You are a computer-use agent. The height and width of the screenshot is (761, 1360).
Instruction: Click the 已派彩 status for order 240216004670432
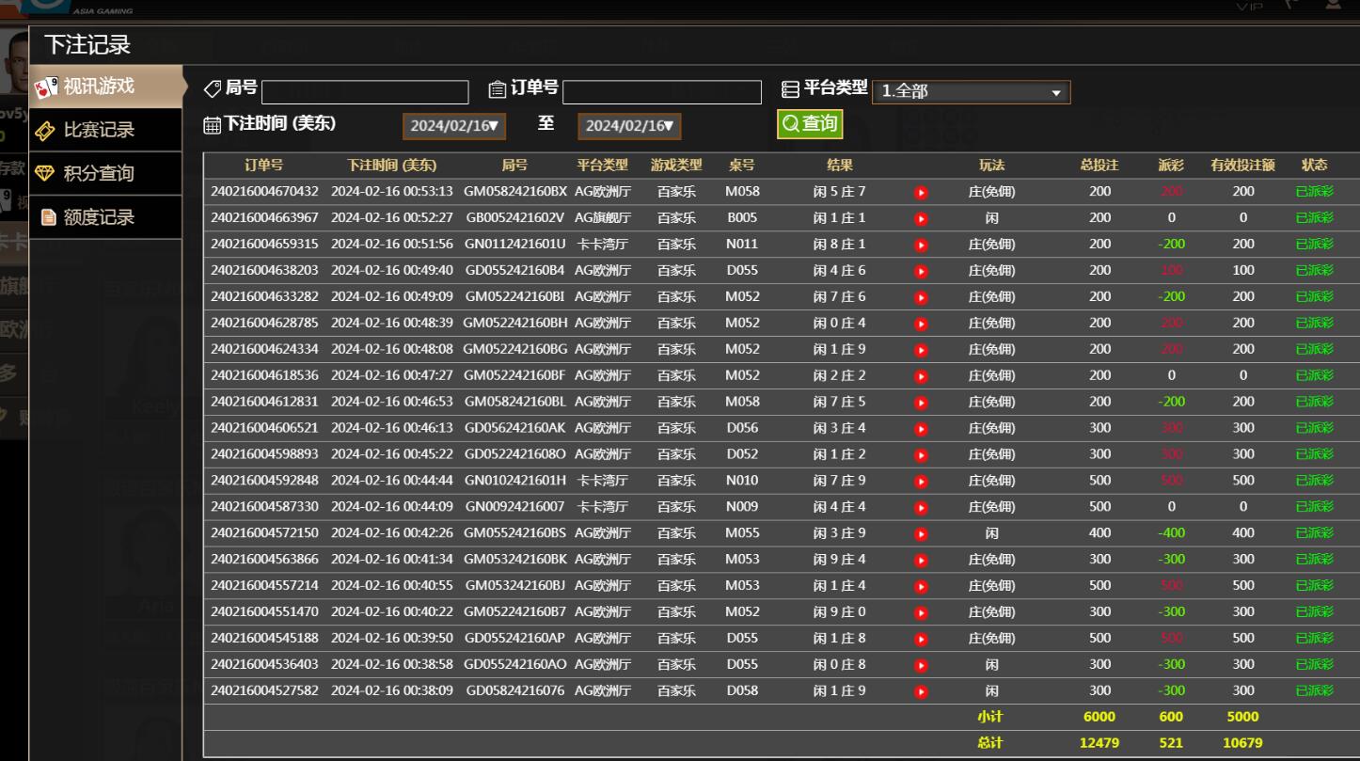pyautogui.click(x=1315, y=192)
